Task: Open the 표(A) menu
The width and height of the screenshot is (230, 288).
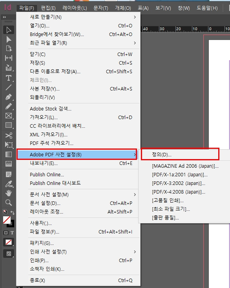Action: [143, 8]
